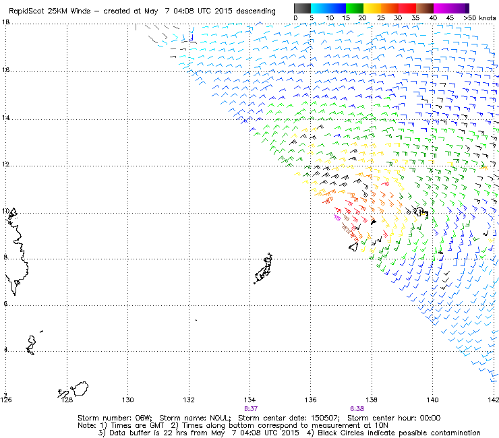Click the ">50 knots" legend label
This screenshot has width=499, height=438.
click(x=479, y=18)
